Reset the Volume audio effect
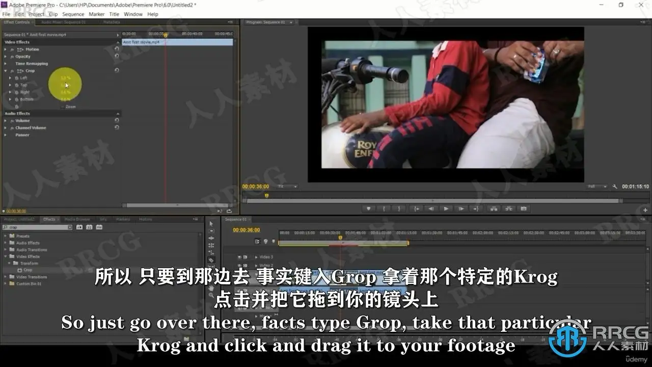The height and width of the screenshot is (367, 652). (117, 121)
